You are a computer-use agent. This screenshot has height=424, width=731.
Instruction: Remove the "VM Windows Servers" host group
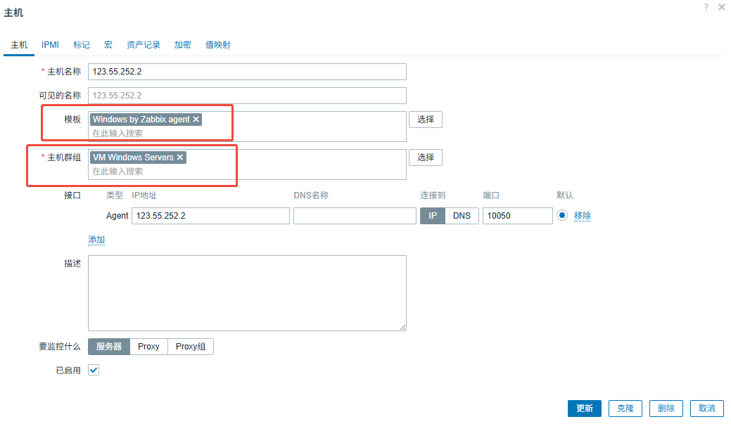click(x=180, y=157)
